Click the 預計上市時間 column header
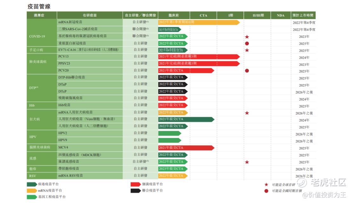Image resolution: width=353 pixels, height=203 pixels. (303, 15)
